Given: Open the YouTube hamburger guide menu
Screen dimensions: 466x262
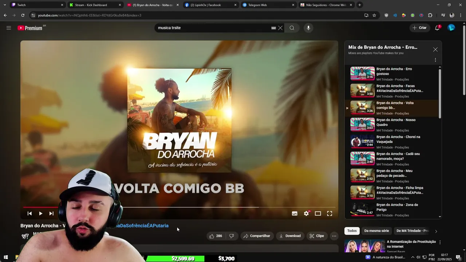Looking at the screenshot, I should [x=9, y=28].
